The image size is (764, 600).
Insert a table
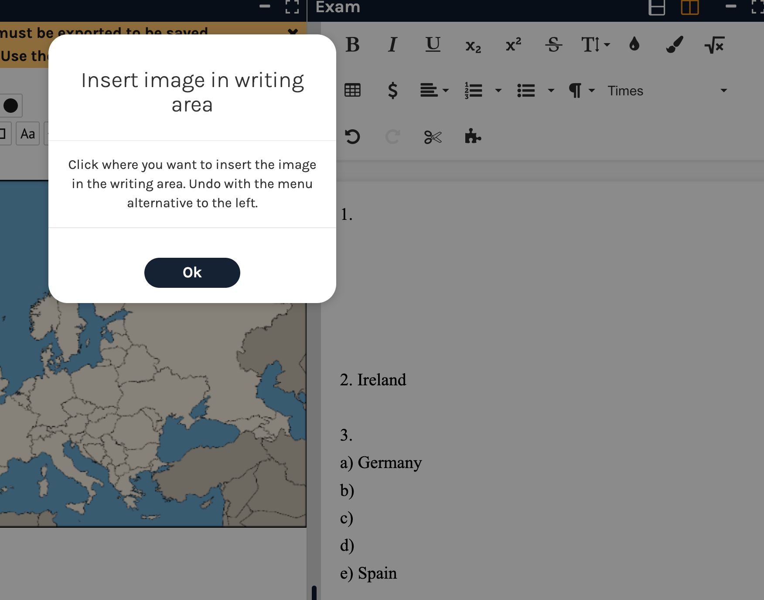click(x=352, y=91)
